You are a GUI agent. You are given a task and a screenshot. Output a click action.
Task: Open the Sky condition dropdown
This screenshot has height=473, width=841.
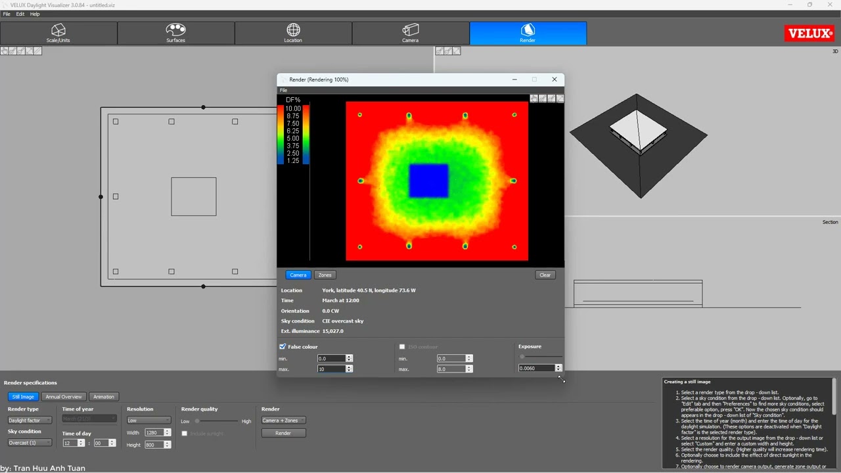tap(30, 443)
